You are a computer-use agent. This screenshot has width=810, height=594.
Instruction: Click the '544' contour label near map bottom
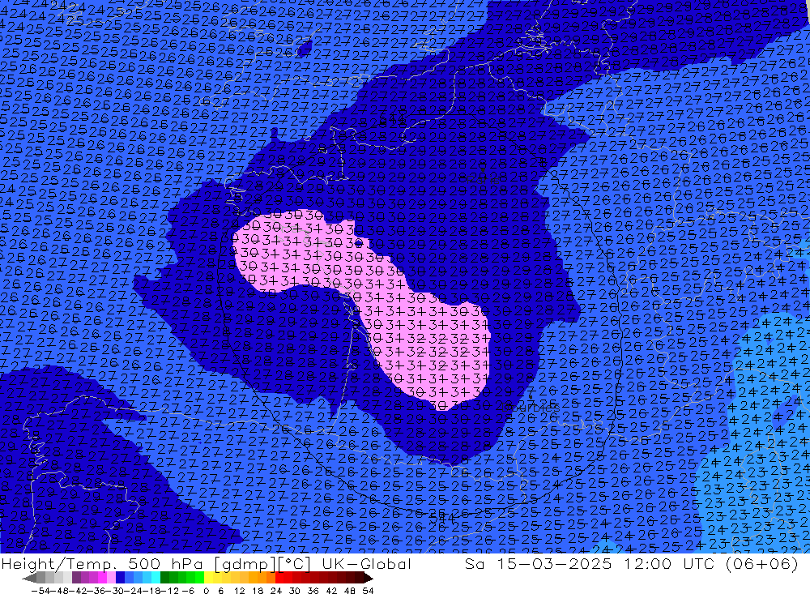tap(441, 517)
